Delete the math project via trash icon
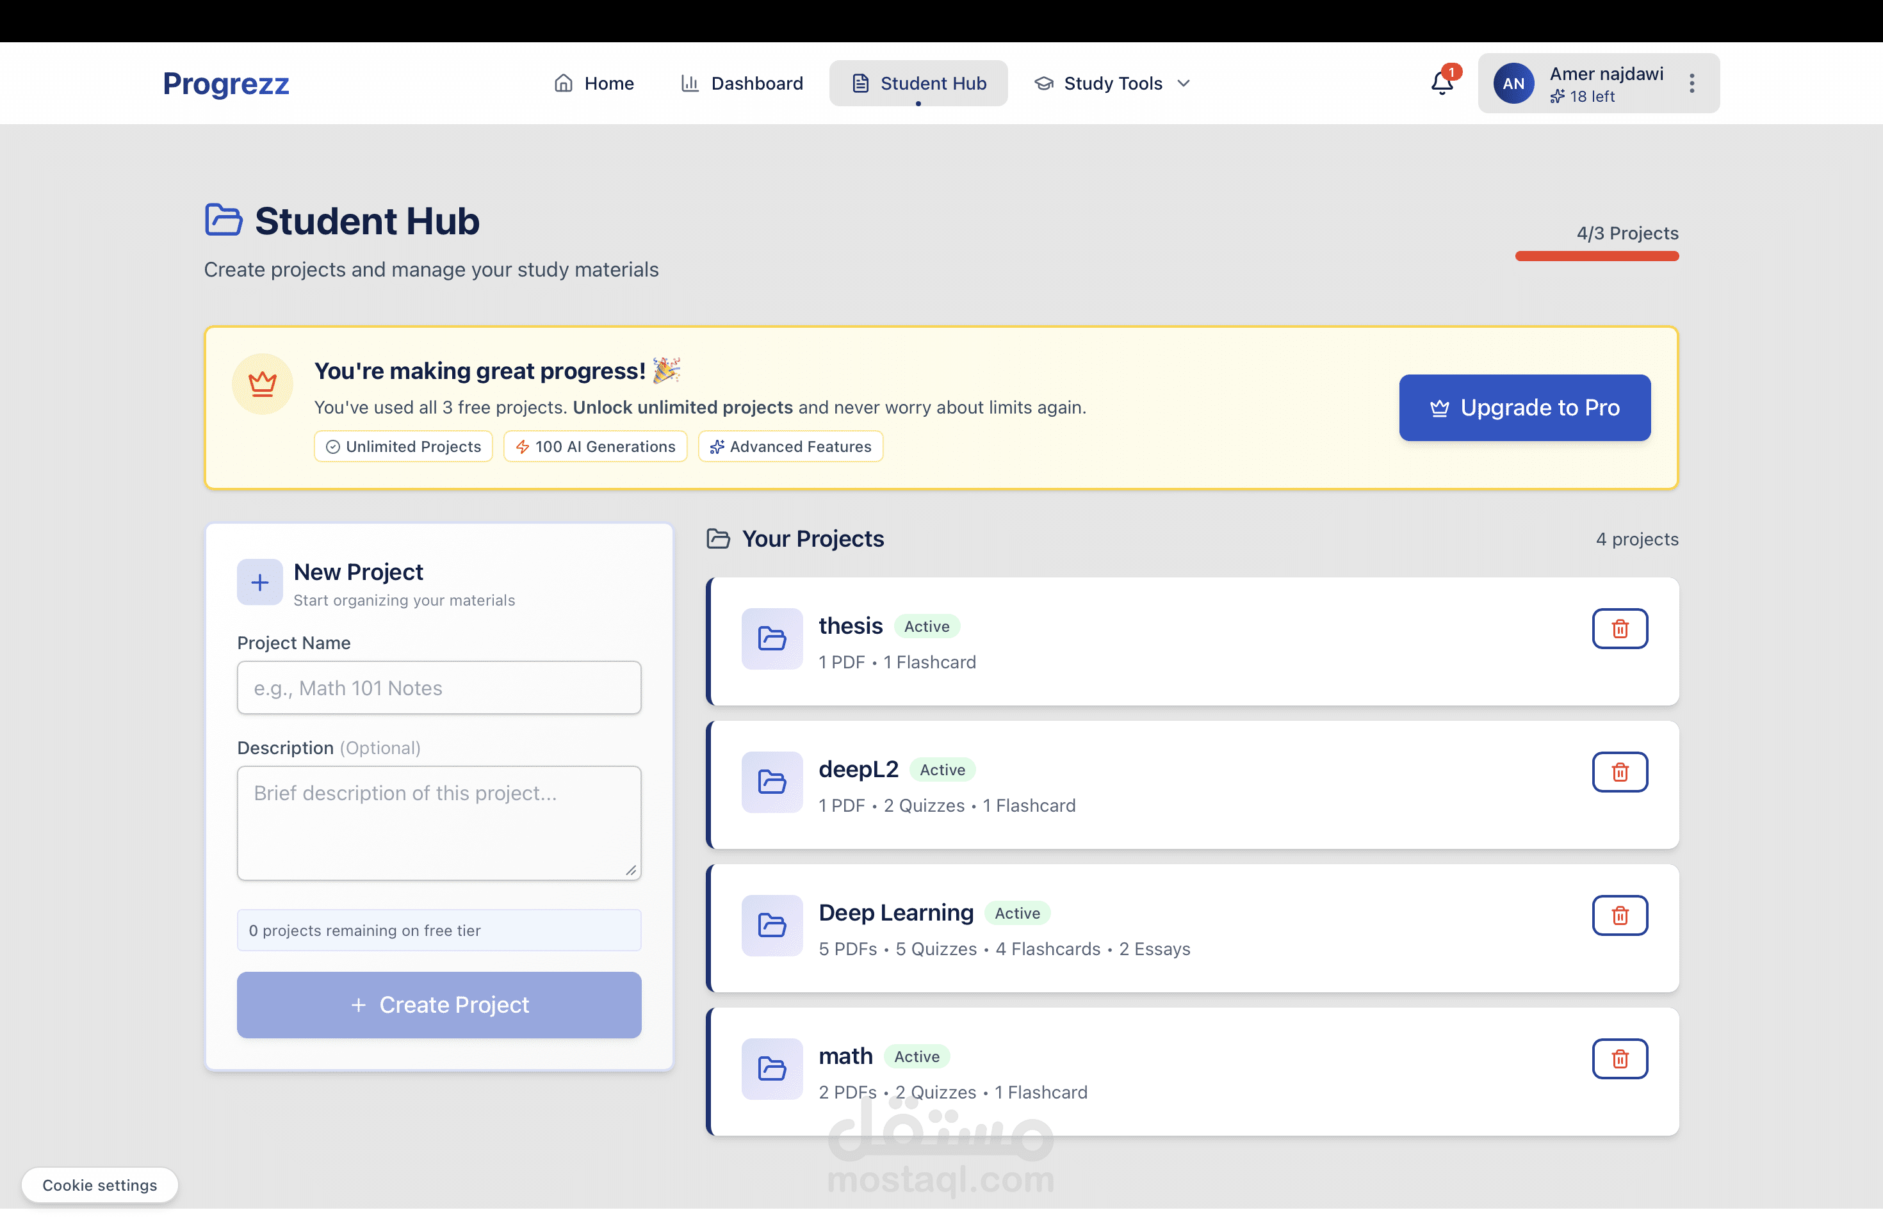 [x=1620, y=1059]
